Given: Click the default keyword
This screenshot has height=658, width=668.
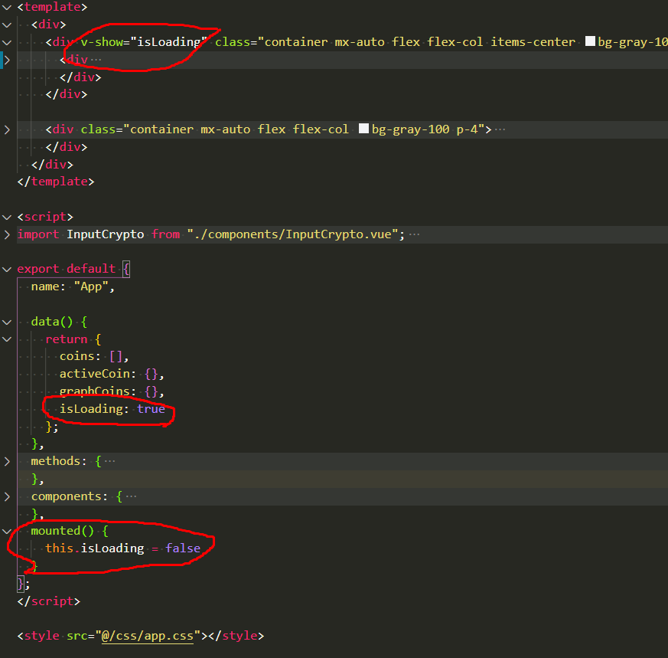Looking at the screenshot, I should point(91,269).
